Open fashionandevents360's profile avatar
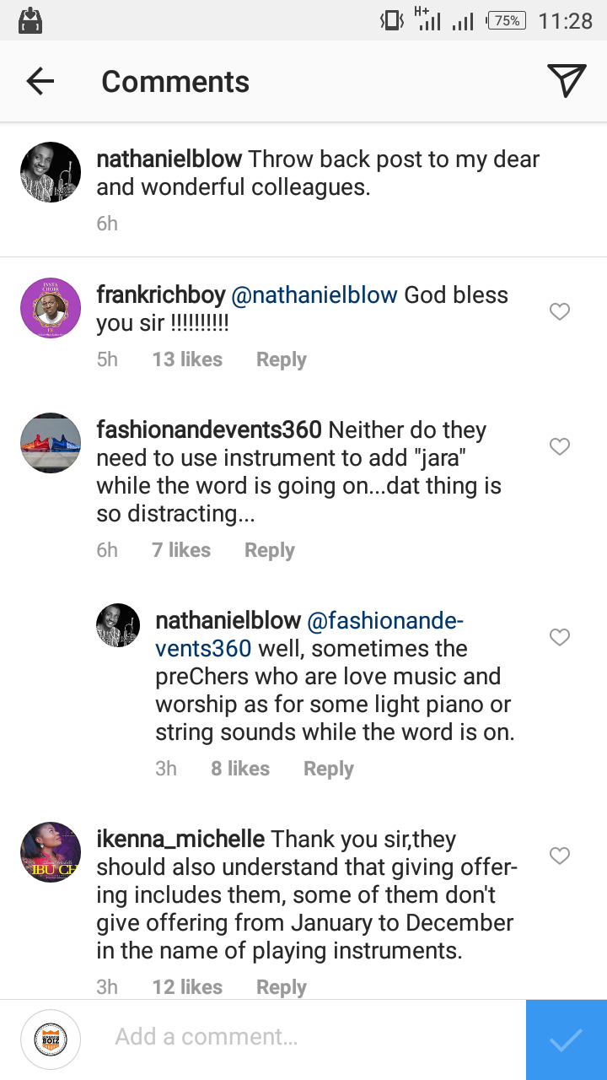This screenshot has width=607, height=1080. [51, 443]
